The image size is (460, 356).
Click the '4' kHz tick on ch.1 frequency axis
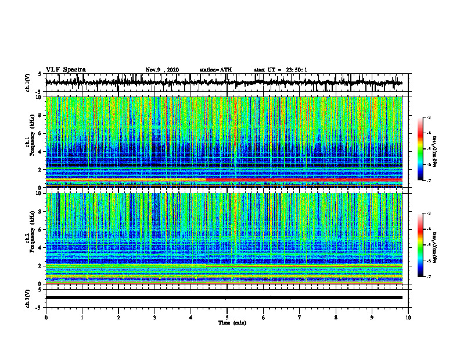click(41, 152)
